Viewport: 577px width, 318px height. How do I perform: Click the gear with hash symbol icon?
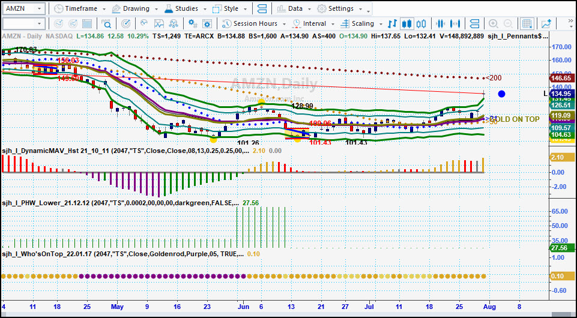[x=193, y=24]
